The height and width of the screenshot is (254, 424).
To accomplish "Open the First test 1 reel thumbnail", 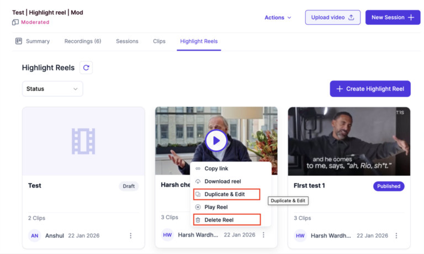I will (349, 141).
